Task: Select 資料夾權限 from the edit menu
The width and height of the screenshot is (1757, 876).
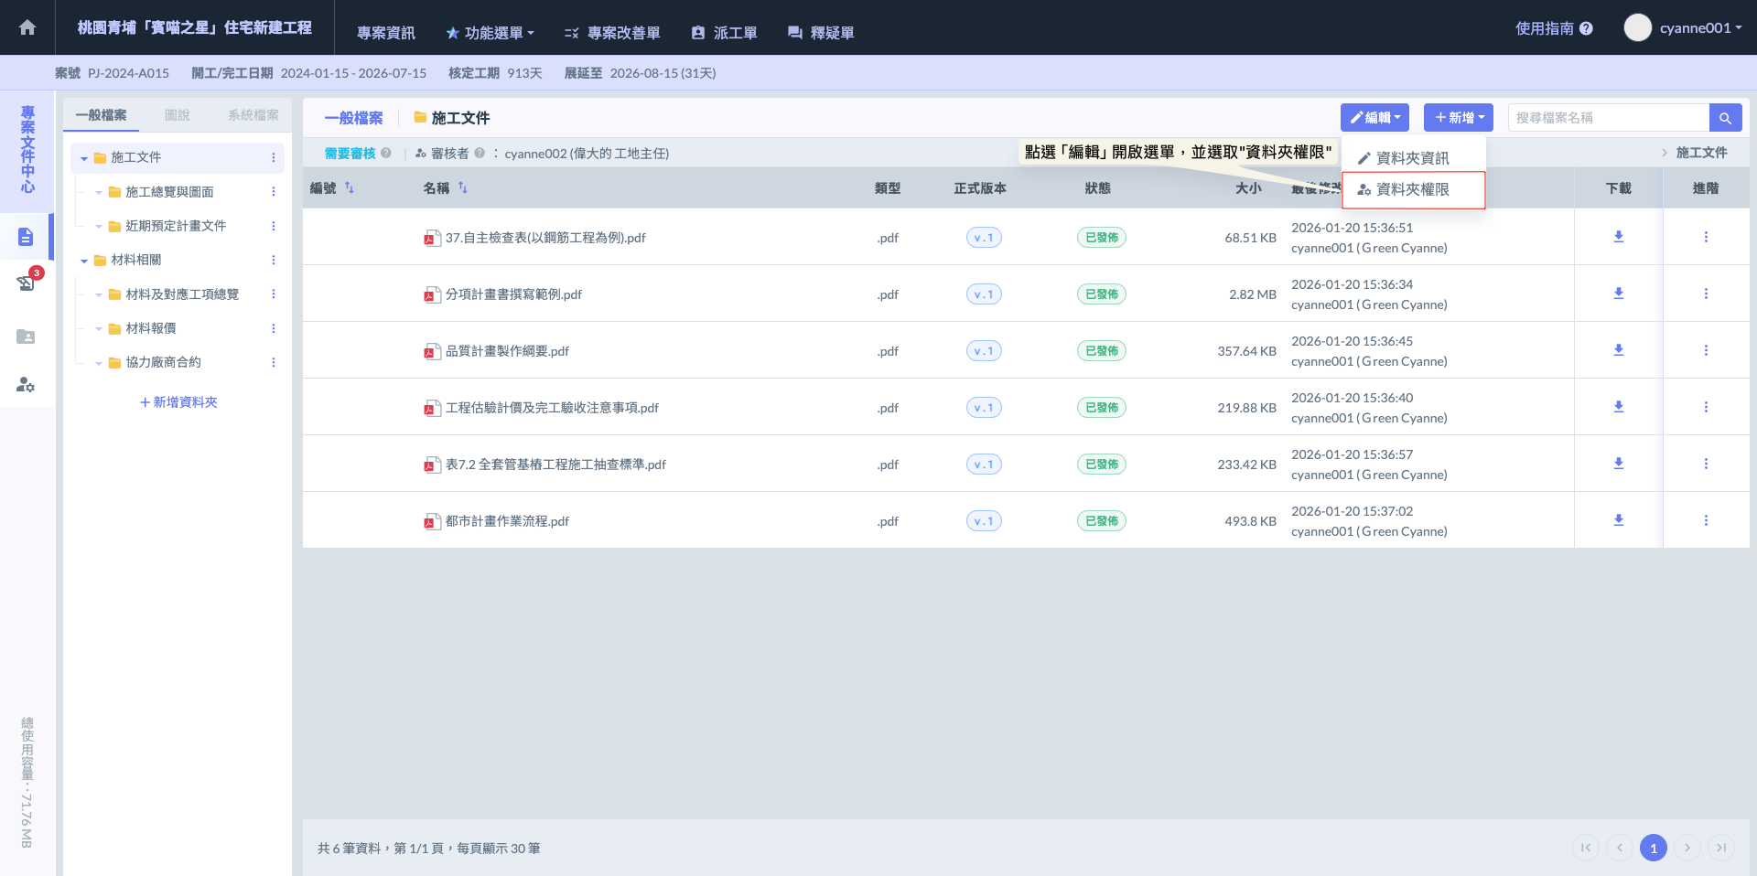Action: coord(1412,189)
